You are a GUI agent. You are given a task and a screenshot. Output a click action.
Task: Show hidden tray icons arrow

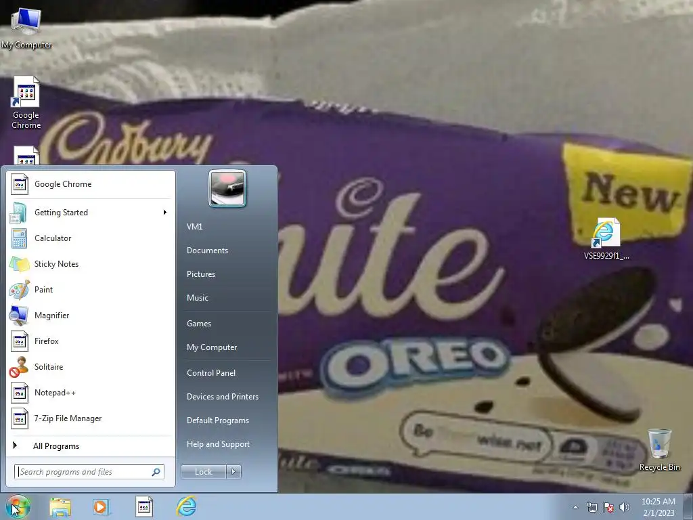(575, 507)
